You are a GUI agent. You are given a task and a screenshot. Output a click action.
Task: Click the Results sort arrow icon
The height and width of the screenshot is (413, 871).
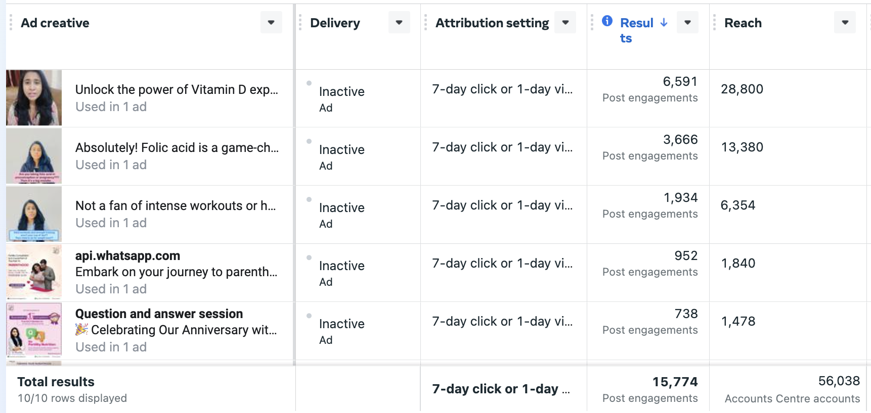pos(664,23)
